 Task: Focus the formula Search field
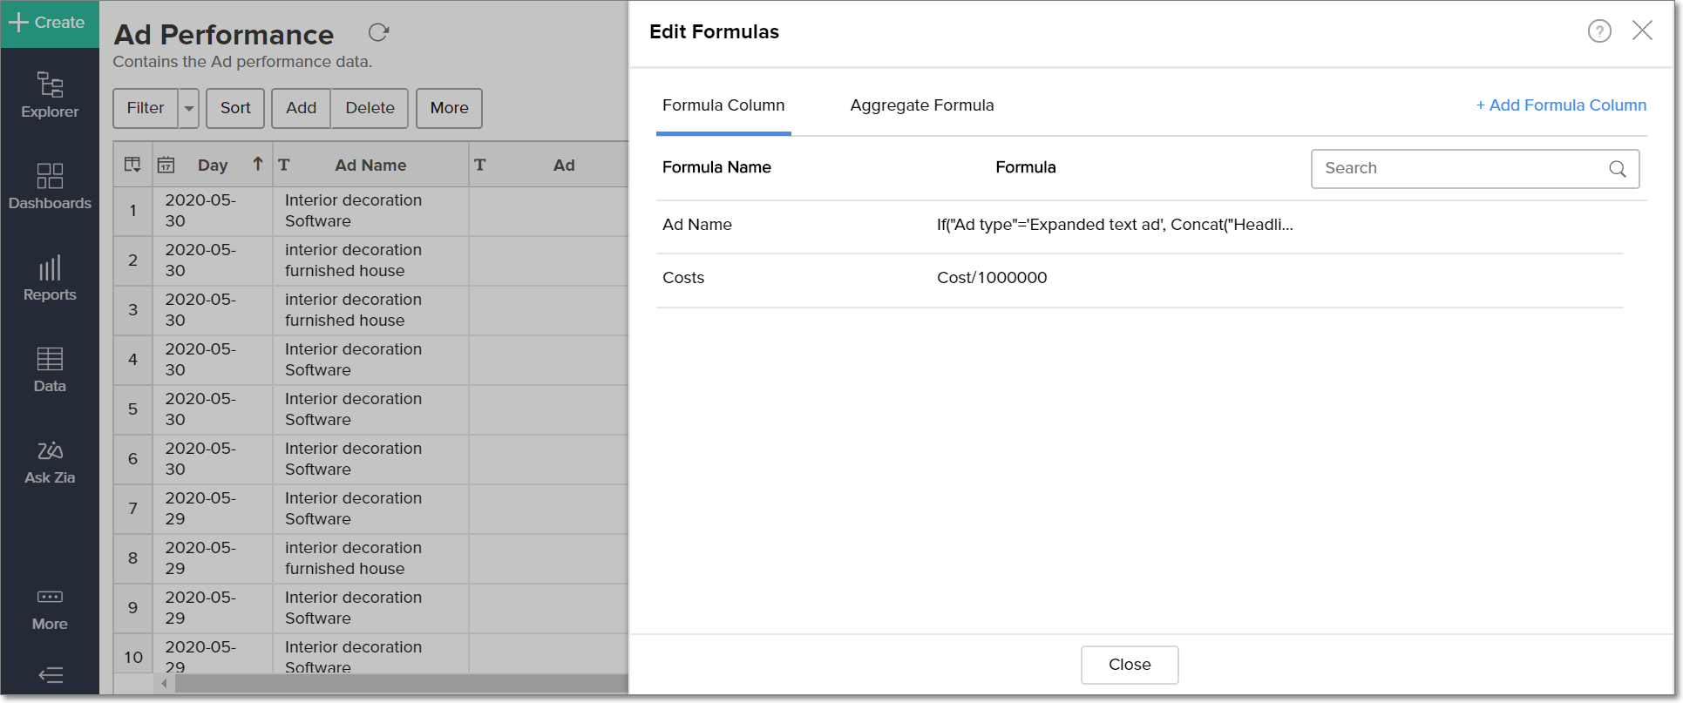1460,169
